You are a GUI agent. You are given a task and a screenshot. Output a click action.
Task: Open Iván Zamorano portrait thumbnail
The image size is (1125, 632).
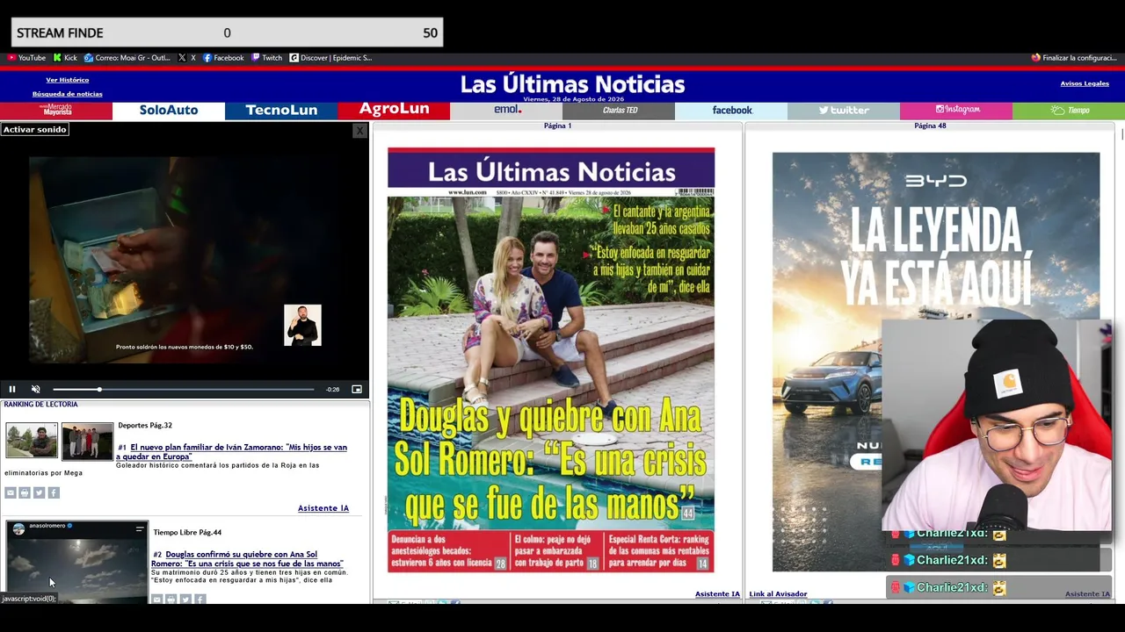click(32, 441)
